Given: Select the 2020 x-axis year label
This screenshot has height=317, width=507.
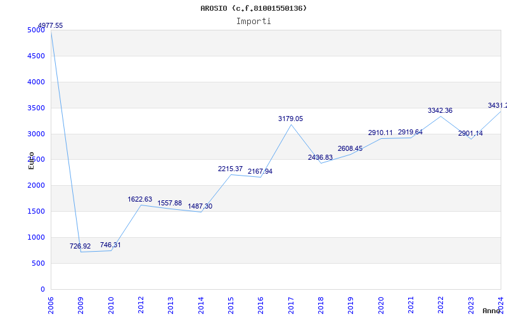Looking at the screenshot, I should [381, 304].
